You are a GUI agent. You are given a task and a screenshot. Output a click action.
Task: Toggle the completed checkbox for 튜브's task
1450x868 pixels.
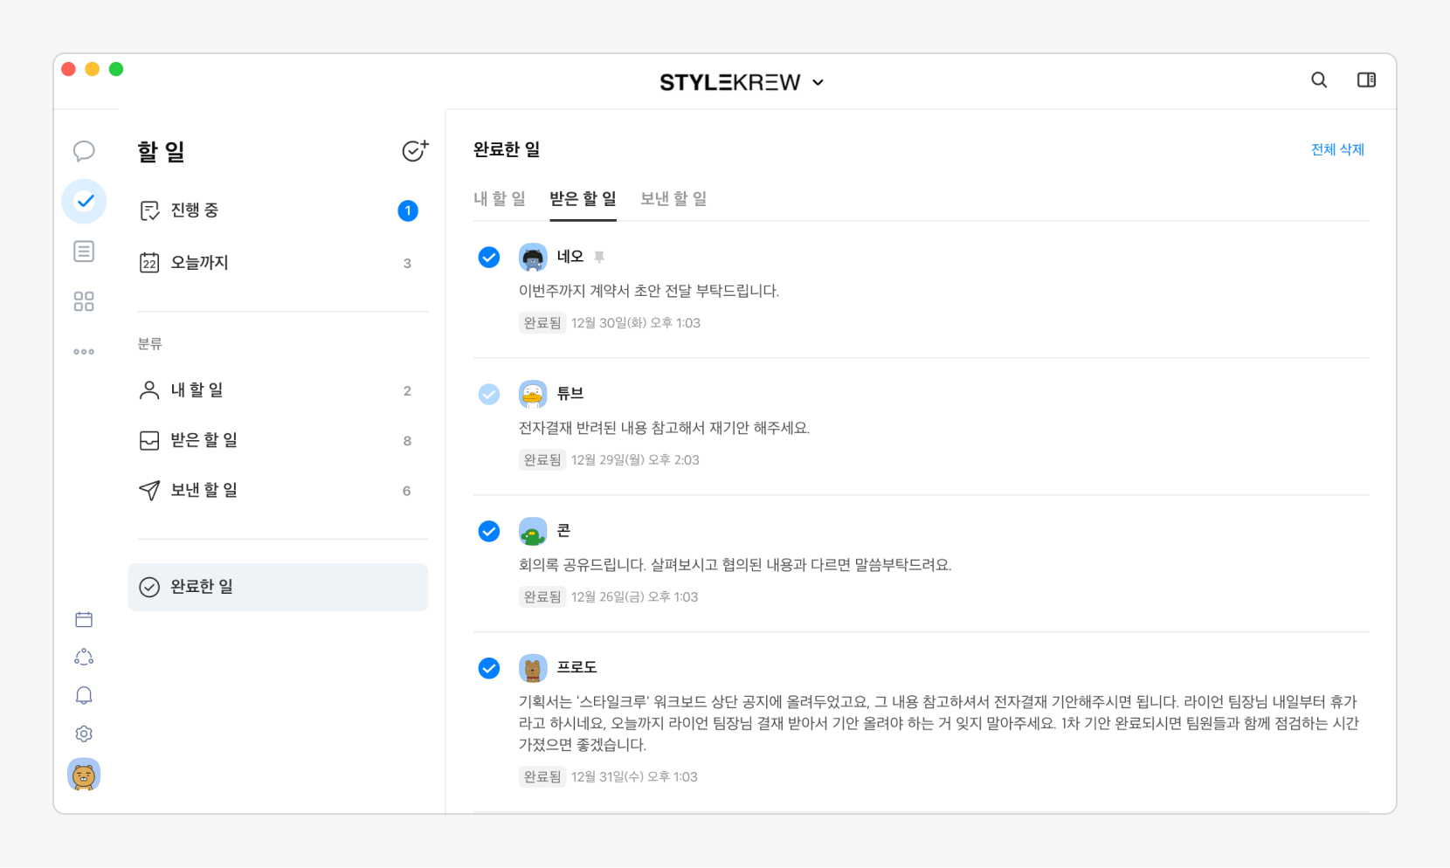click(489, 395)
